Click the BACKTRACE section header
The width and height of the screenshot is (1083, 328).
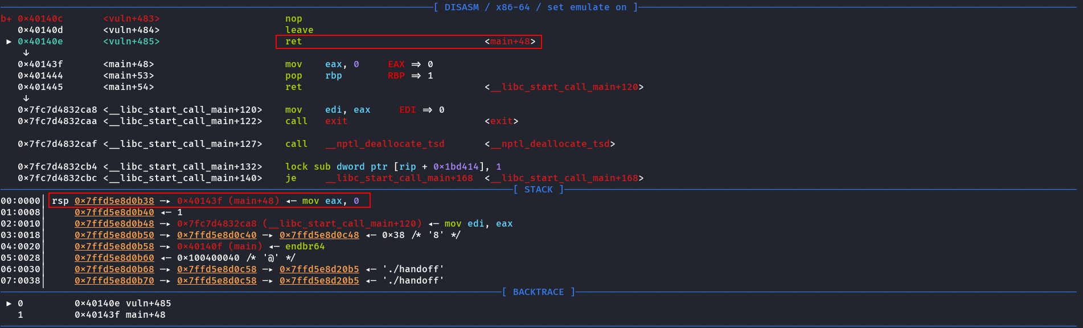tap(538, 292)
